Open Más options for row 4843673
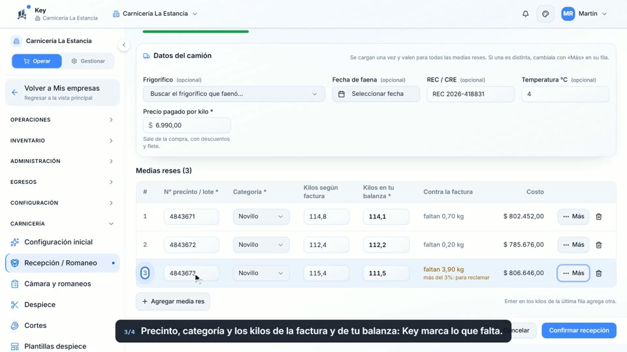Screen dimensions: 627x352 click(573, 273)
